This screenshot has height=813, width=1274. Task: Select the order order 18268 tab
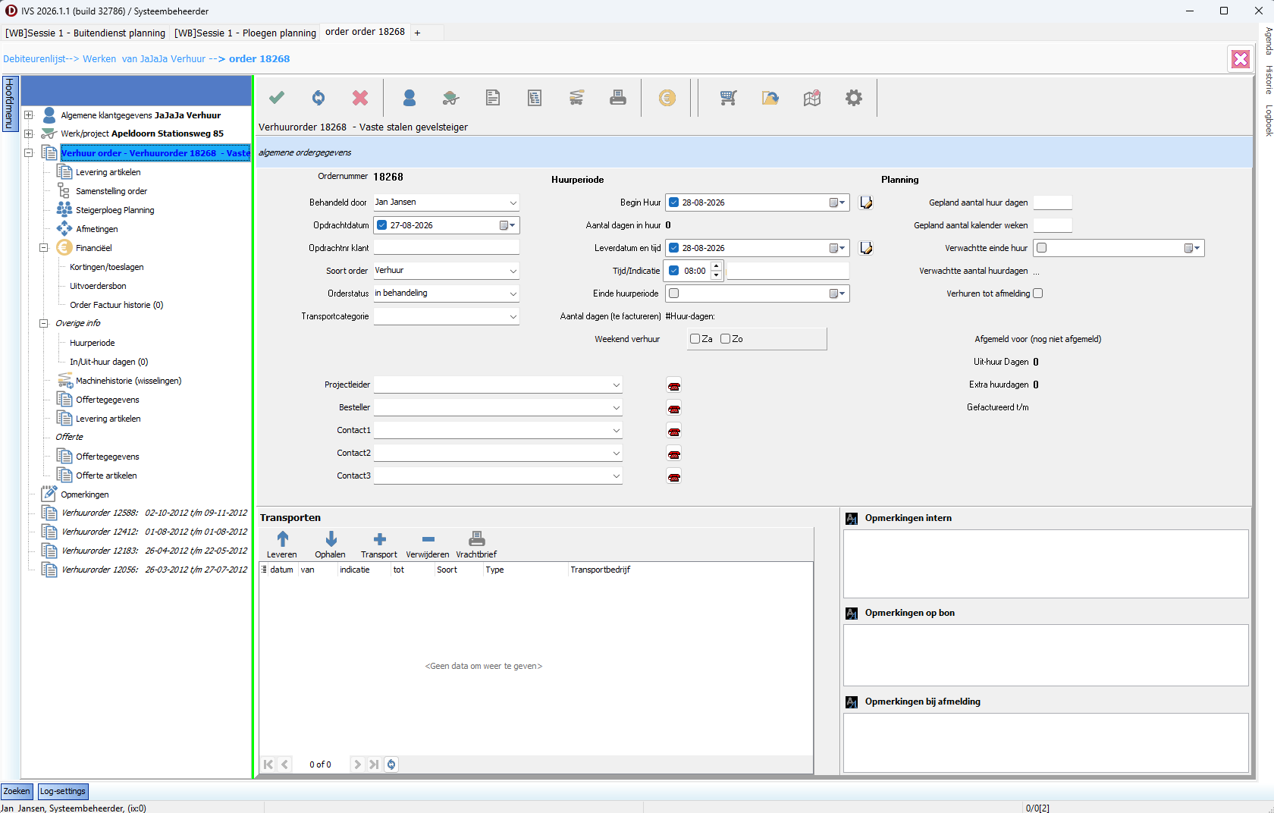pos(365,32)
